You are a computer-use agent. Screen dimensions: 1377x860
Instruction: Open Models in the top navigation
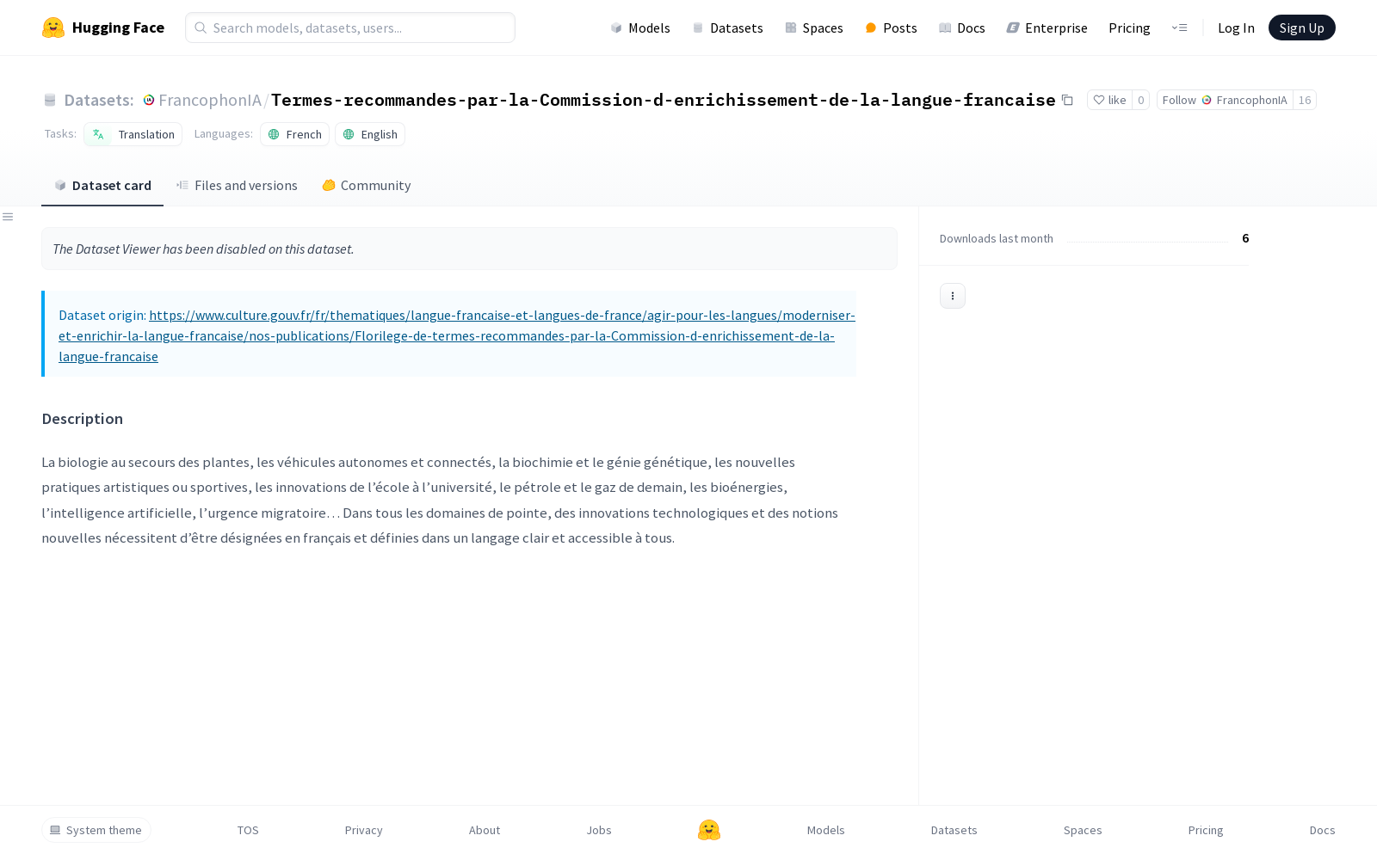[x=640, y=28]
